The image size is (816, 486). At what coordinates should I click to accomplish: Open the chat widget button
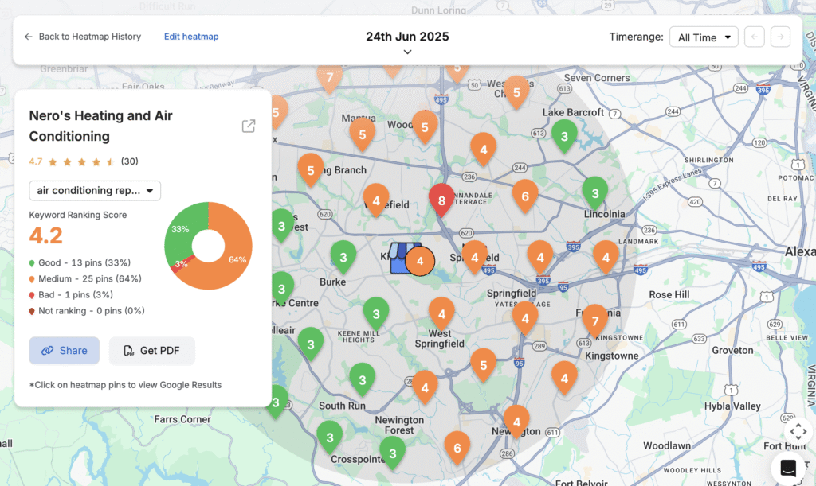coord(788,469)
